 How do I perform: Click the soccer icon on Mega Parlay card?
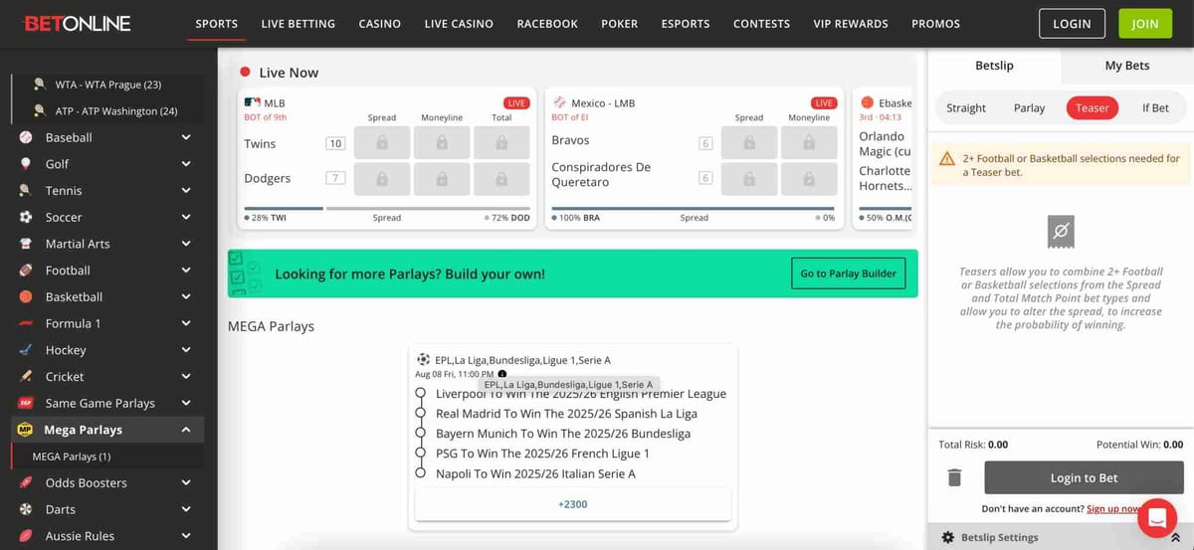pos(424,359)
